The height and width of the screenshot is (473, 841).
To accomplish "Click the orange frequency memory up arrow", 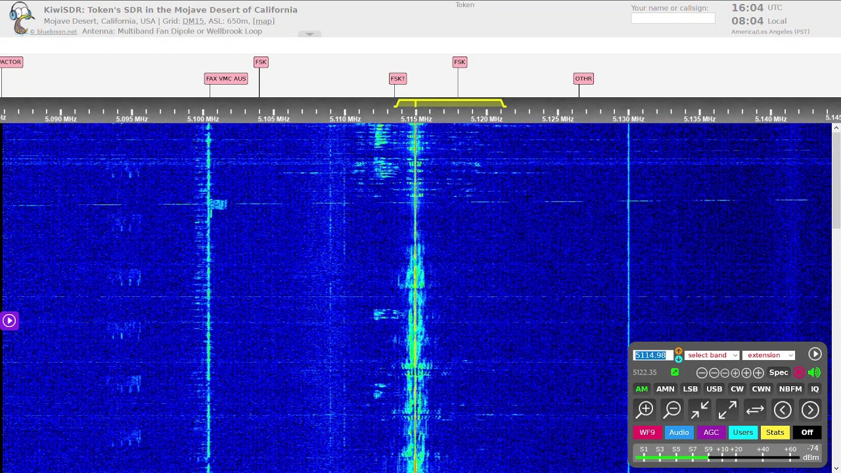I will [678, 351].
